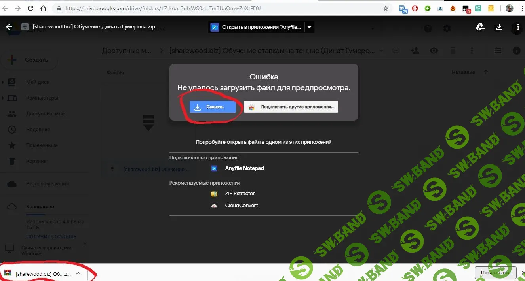This screenshot has width=525, height=281.
Task: Click Показать все downloads button
Action: (496, 273)
